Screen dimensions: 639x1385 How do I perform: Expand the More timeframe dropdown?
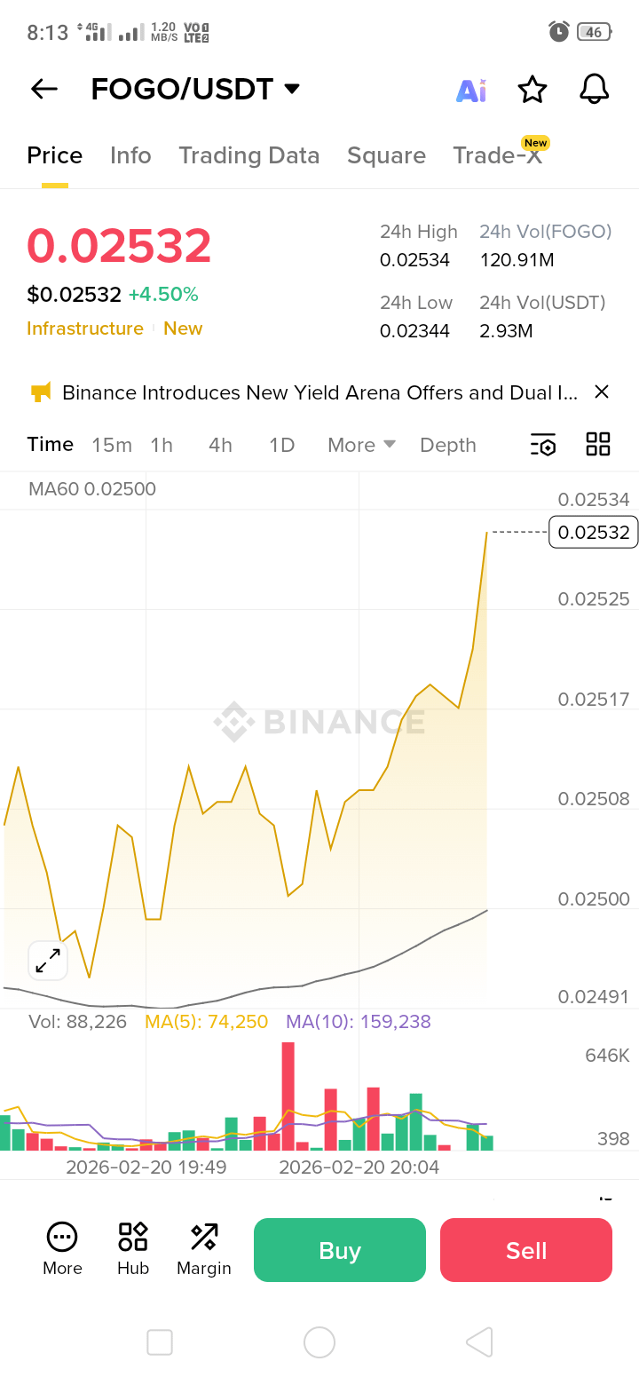(360, 445)
